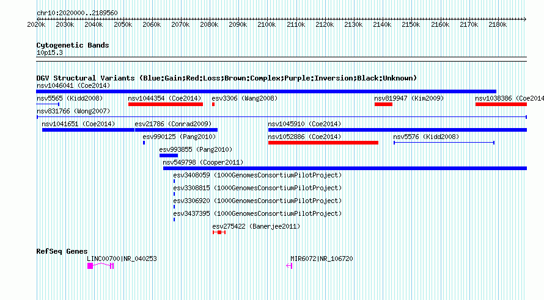Viewport: 544px width, 300px height.
Task: Click esv3306920 variant label
Action: point(257,201)
